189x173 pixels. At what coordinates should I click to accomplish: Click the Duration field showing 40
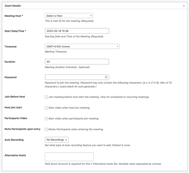pos(77,62)
